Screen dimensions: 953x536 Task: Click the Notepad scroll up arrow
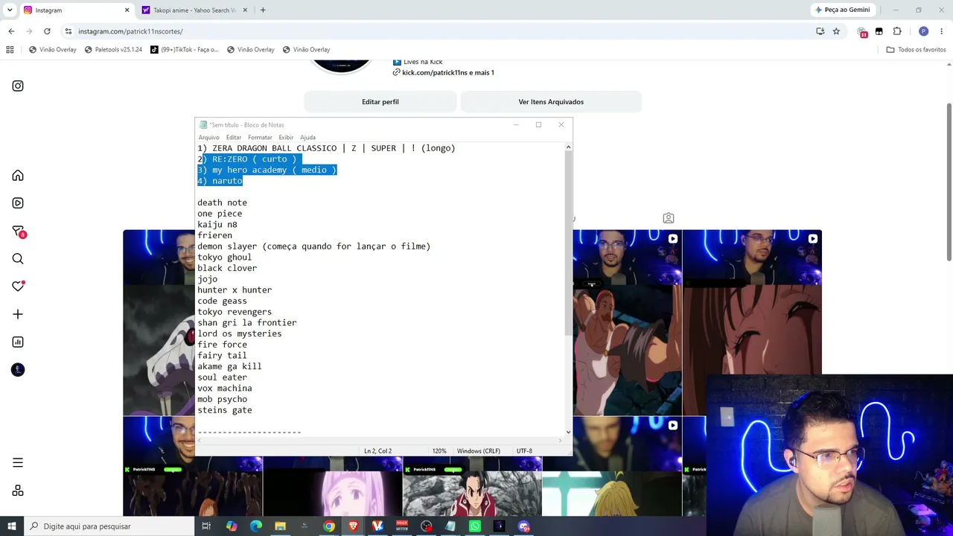tap(568, 147)
